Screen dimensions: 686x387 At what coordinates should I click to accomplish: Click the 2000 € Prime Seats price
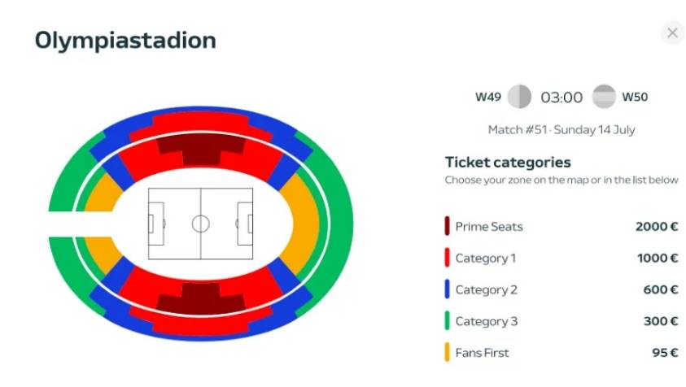[x=657, y=227]
